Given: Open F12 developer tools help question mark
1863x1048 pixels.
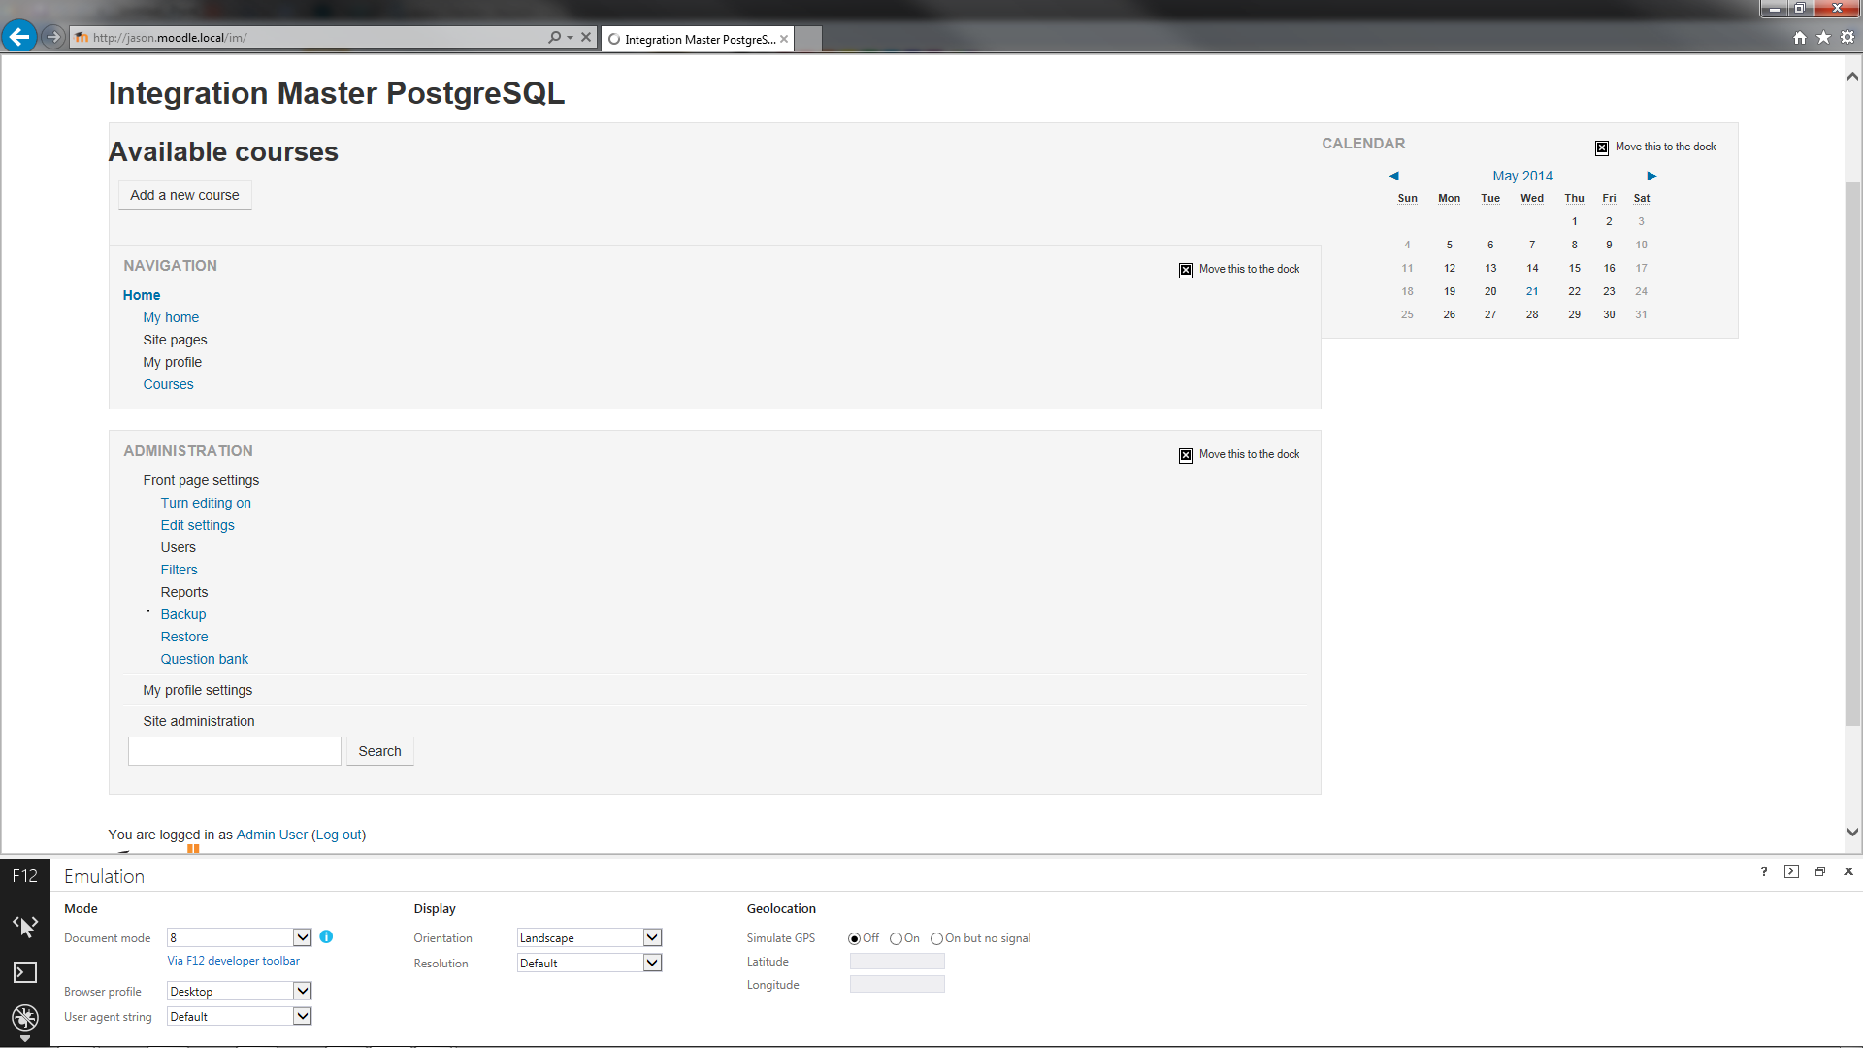Looking at the screenshot, I should coord(1763,871).
